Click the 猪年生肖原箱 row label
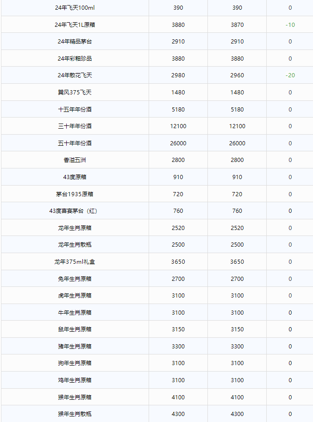 pyautogui.click(x=75, y=347)
